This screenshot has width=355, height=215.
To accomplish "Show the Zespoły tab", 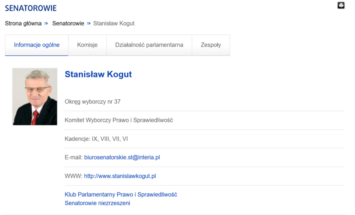I will 210,45.
